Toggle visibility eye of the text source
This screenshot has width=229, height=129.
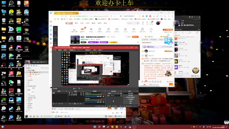pos(81,93)
